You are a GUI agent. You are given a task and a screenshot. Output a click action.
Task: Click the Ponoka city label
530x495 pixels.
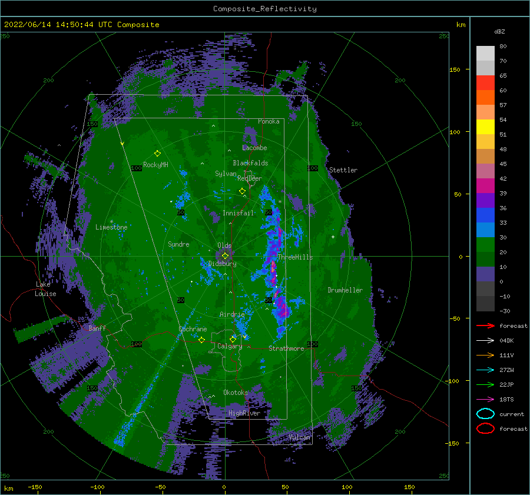[x=269, y=121]
